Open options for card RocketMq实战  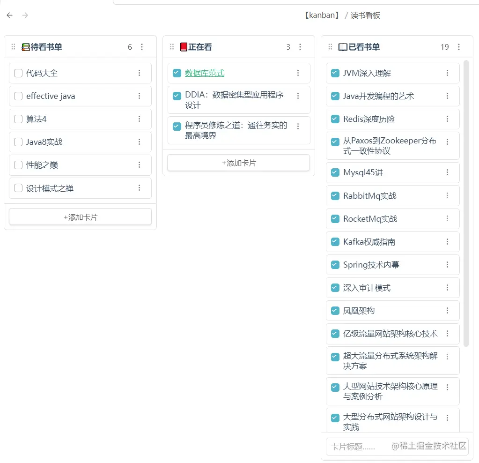point(447,219)
